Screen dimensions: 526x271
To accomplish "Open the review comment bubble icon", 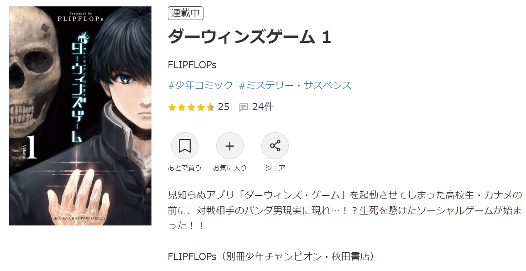I will coord(244,107).
